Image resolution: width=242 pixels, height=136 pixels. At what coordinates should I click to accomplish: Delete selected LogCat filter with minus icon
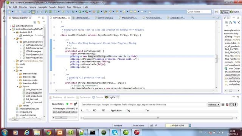[x=71, y=104]
